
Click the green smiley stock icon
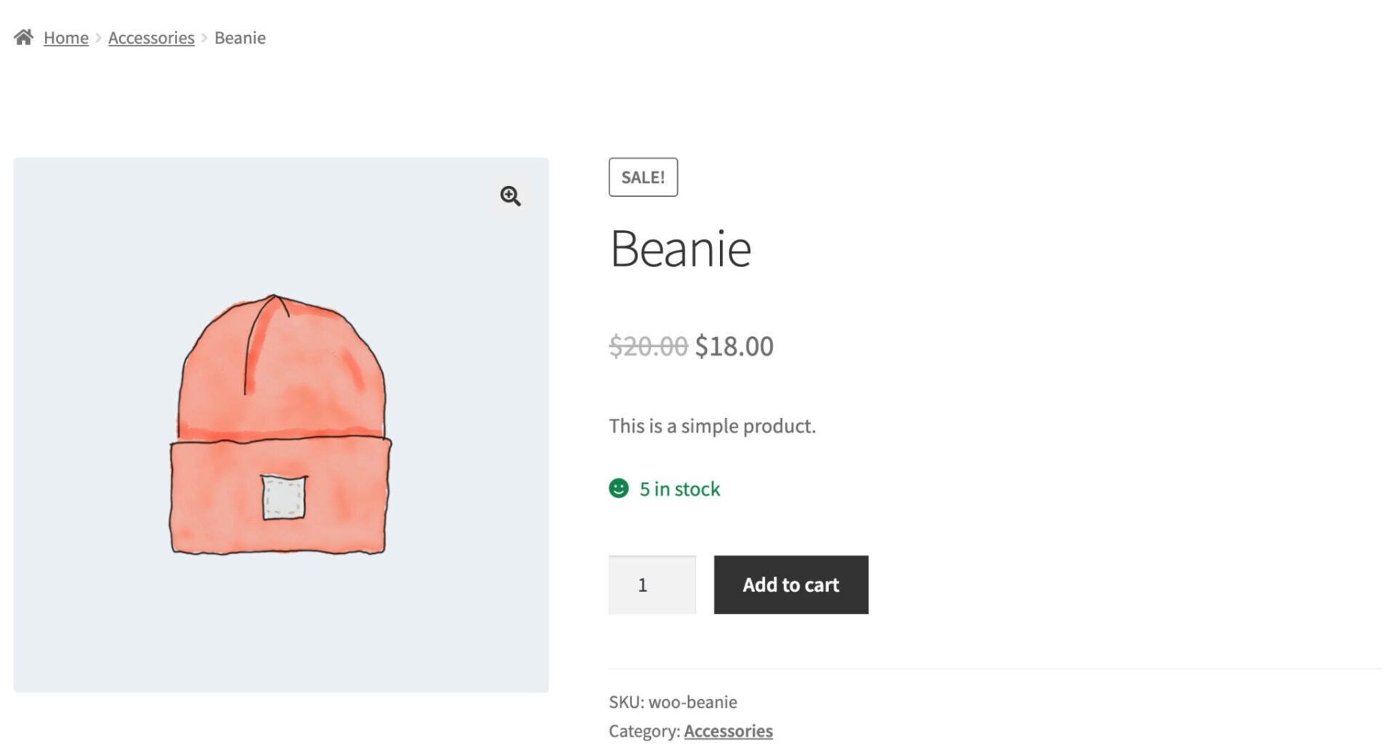(618, 489)
